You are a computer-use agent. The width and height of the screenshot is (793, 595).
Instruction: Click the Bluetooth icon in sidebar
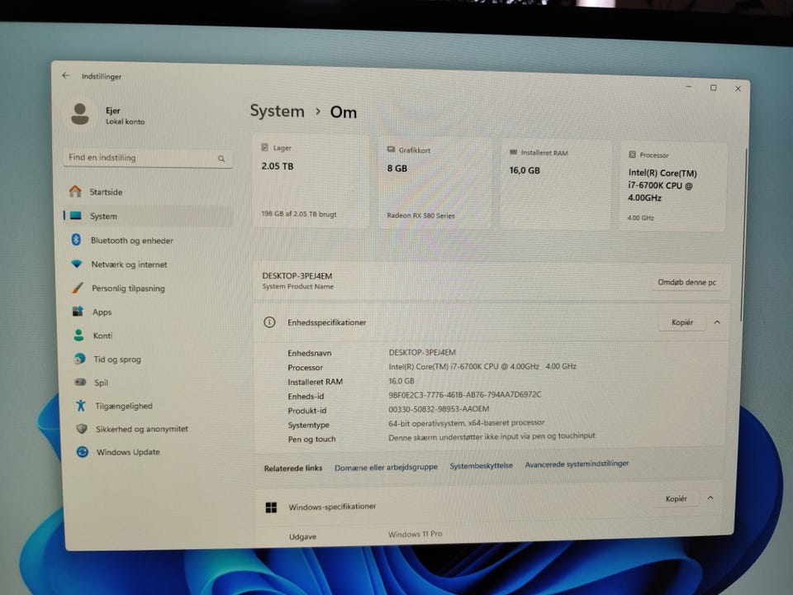pyautogui.click(x=76, y=240)
